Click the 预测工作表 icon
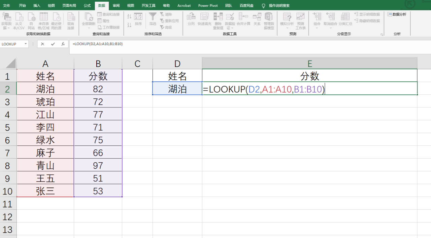 click(x=301, y=21)
